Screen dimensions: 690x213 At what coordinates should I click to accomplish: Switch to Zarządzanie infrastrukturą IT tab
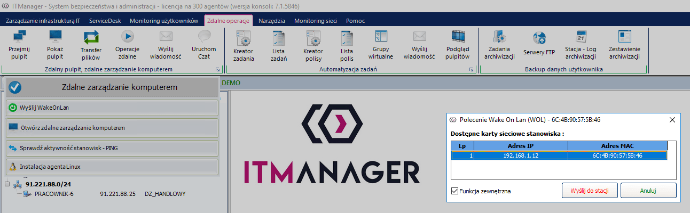click(43, 21)
